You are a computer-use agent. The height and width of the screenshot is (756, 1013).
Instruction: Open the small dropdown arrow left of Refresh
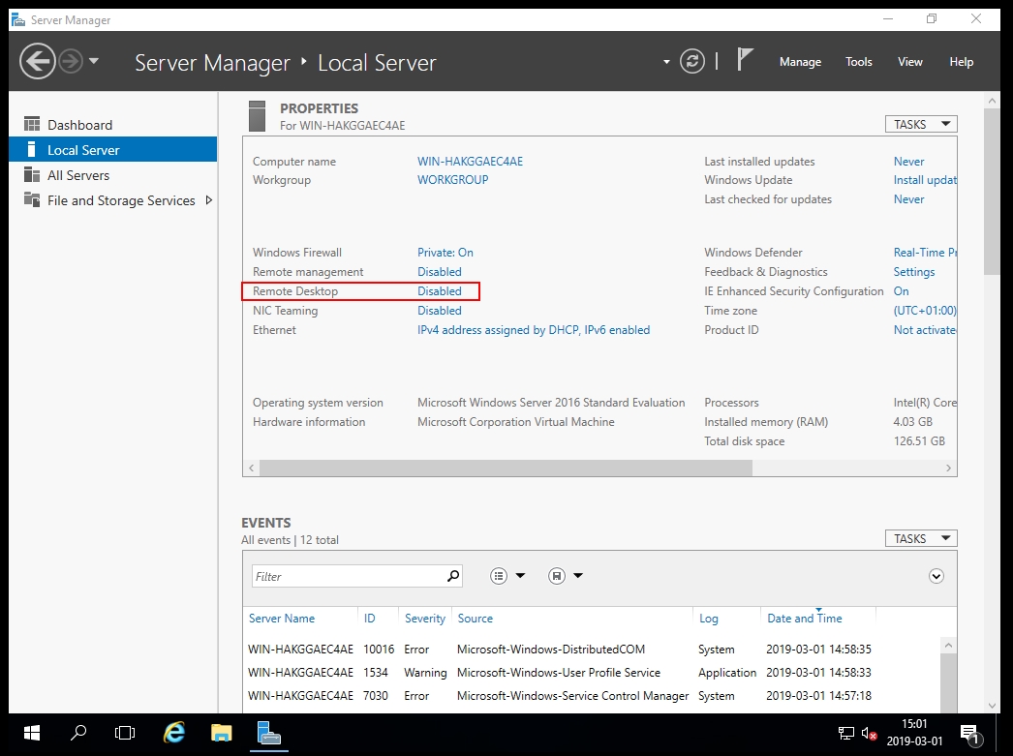[x=666, y=62]
